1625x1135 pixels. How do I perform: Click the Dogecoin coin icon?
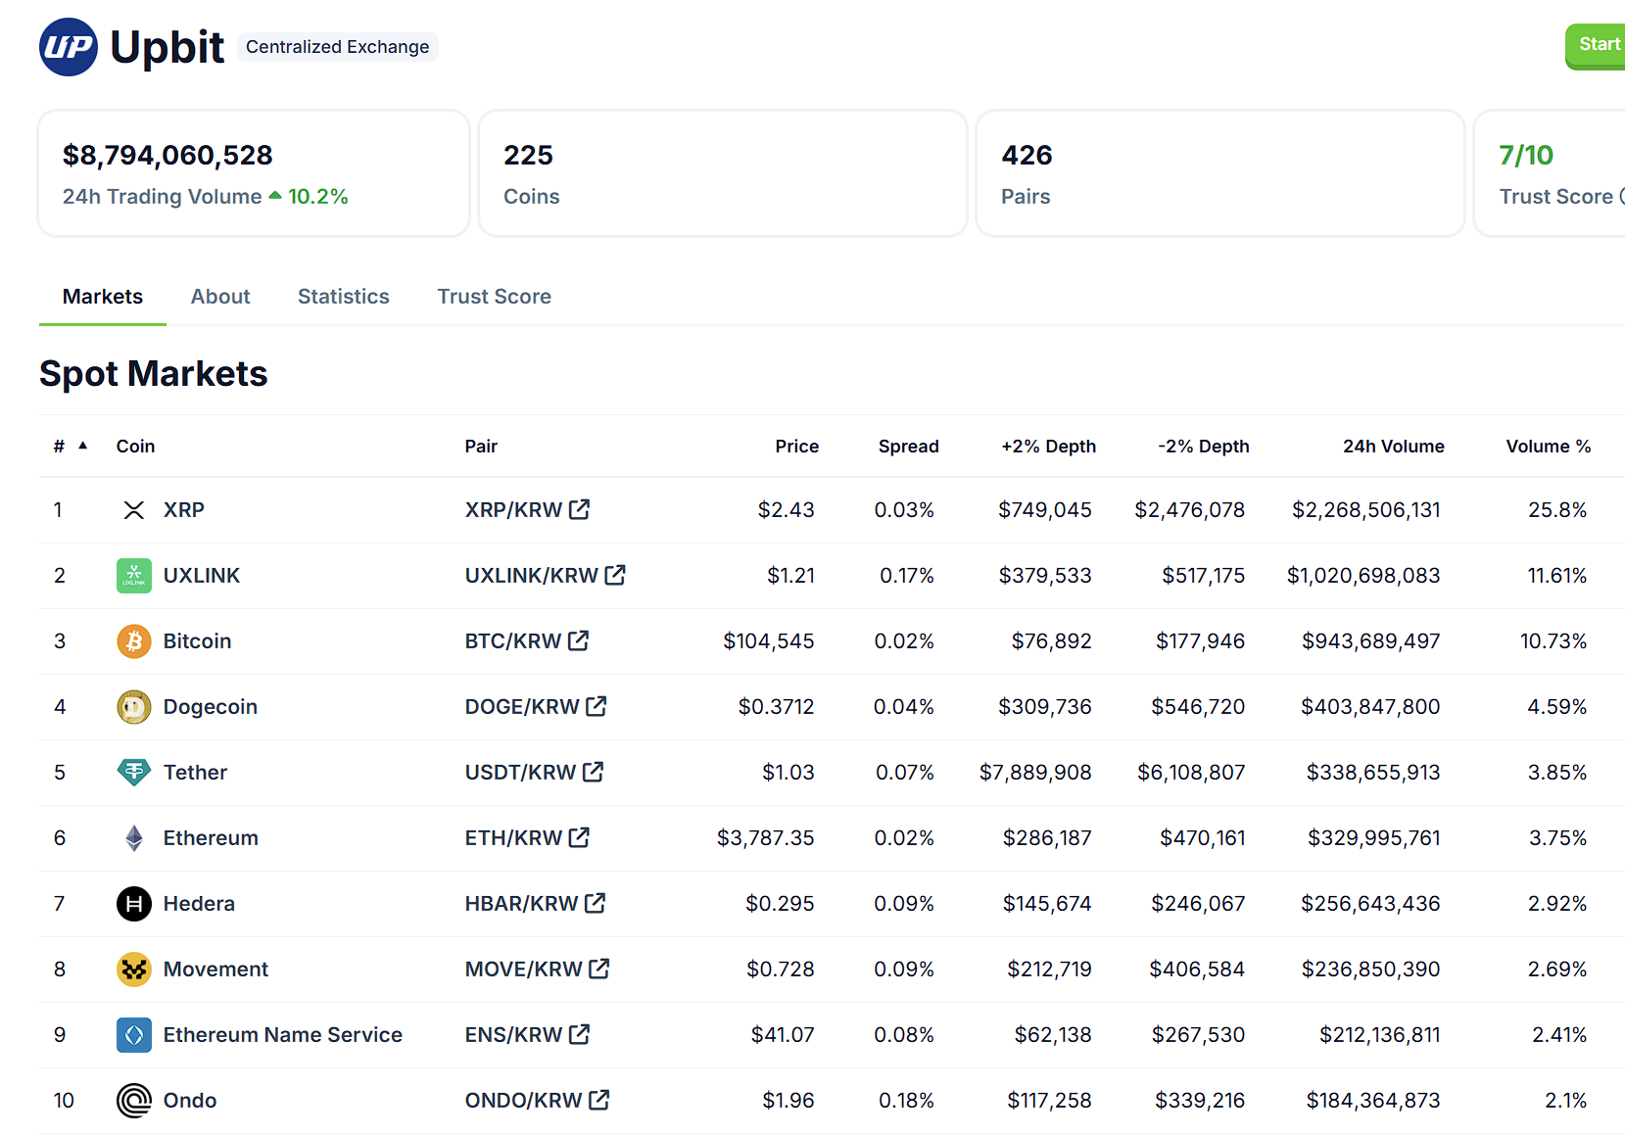134,707
